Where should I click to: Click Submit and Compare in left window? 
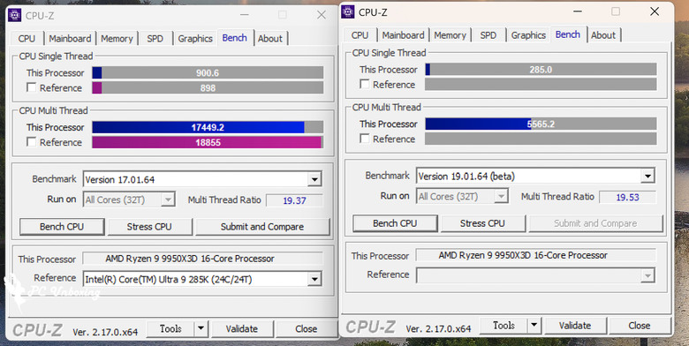(x=262, y=227)
